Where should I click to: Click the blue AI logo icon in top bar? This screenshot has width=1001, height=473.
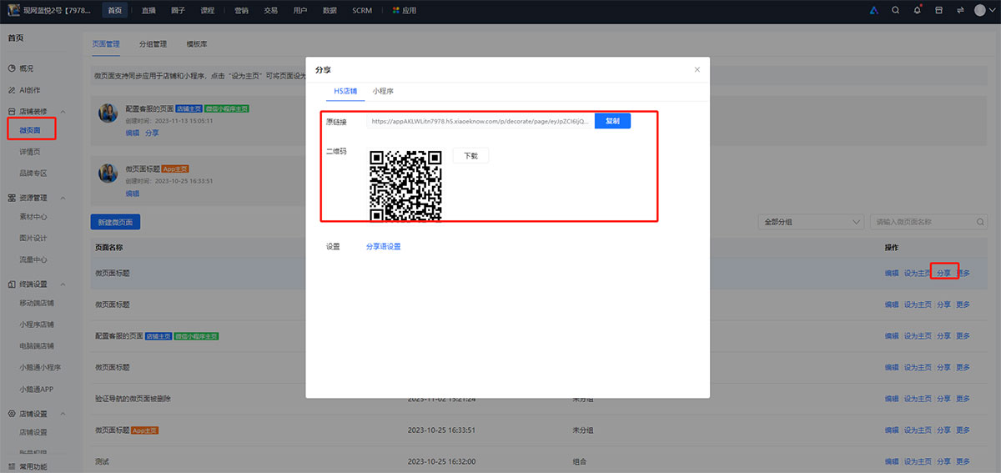pos(873,11)
